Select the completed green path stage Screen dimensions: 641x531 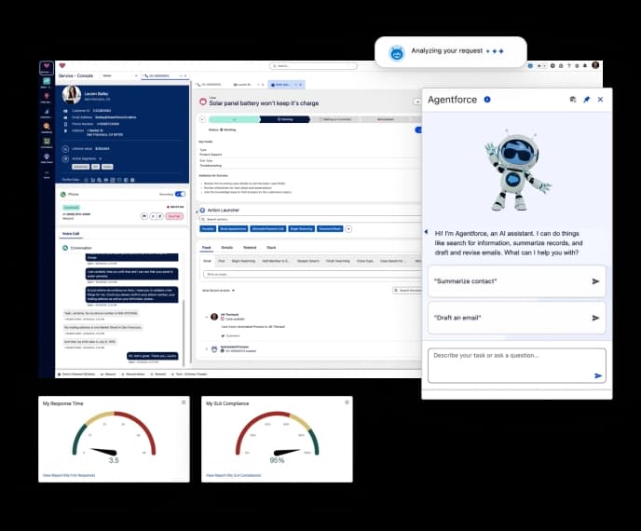click(x=234, y=119)
